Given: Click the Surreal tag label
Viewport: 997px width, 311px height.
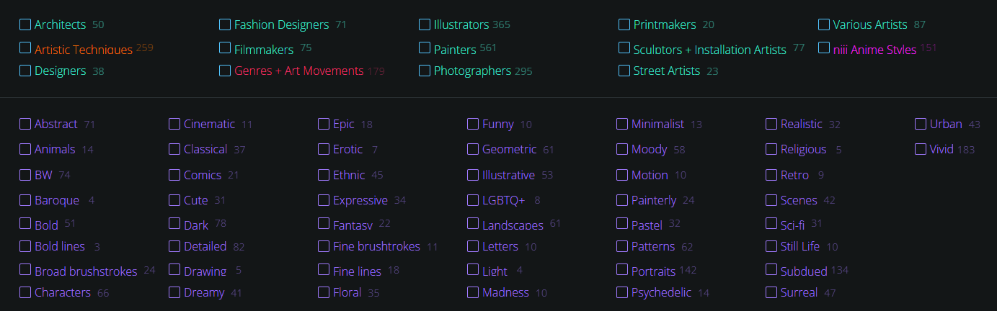Looking at the screenshot, I should click(x=799, y=292).
